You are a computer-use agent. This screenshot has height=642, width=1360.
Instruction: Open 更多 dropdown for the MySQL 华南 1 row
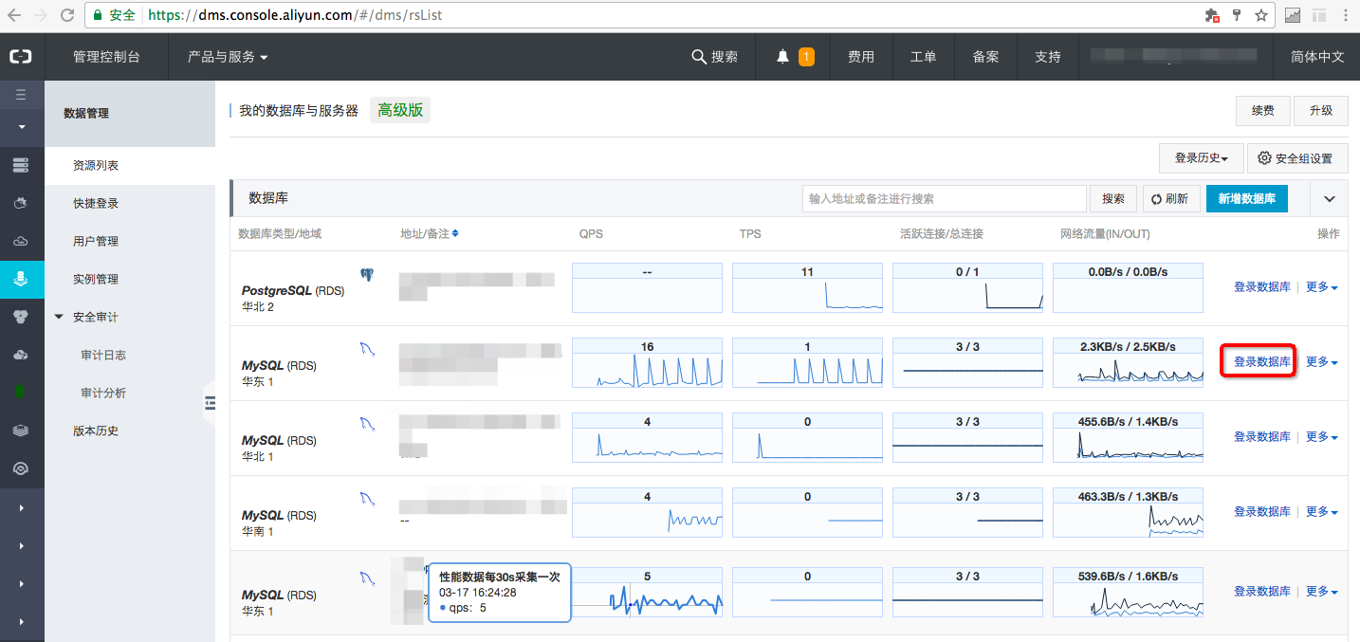click(1322, 512)
